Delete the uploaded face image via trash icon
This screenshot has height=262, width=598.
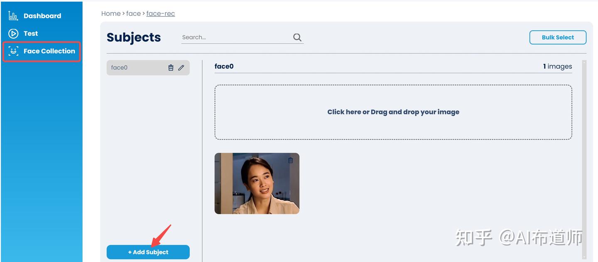[291, 160]
